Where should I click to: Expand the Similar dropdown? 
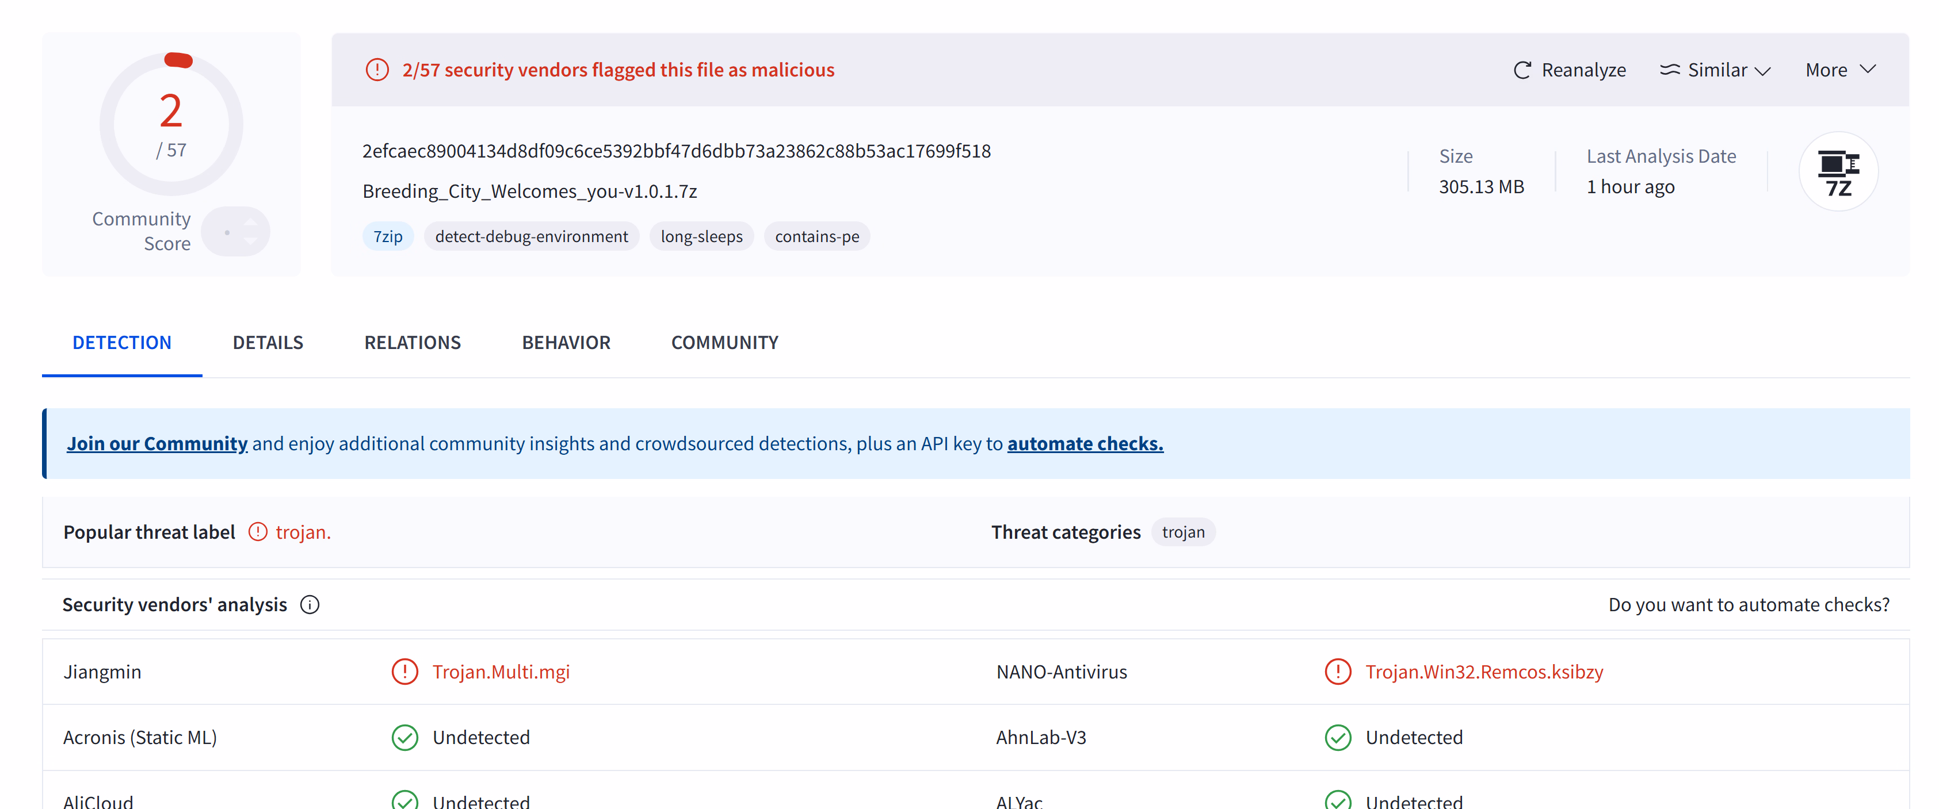[x=1715, y=70]
